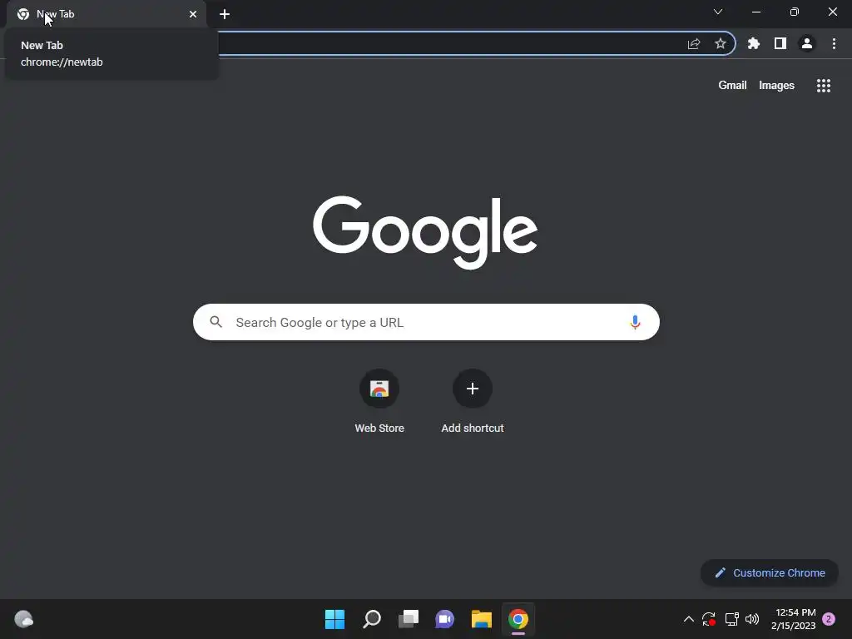Click the sync status tray icon
The width and height of the screenshot is (852, 639).
click(709, 619)
